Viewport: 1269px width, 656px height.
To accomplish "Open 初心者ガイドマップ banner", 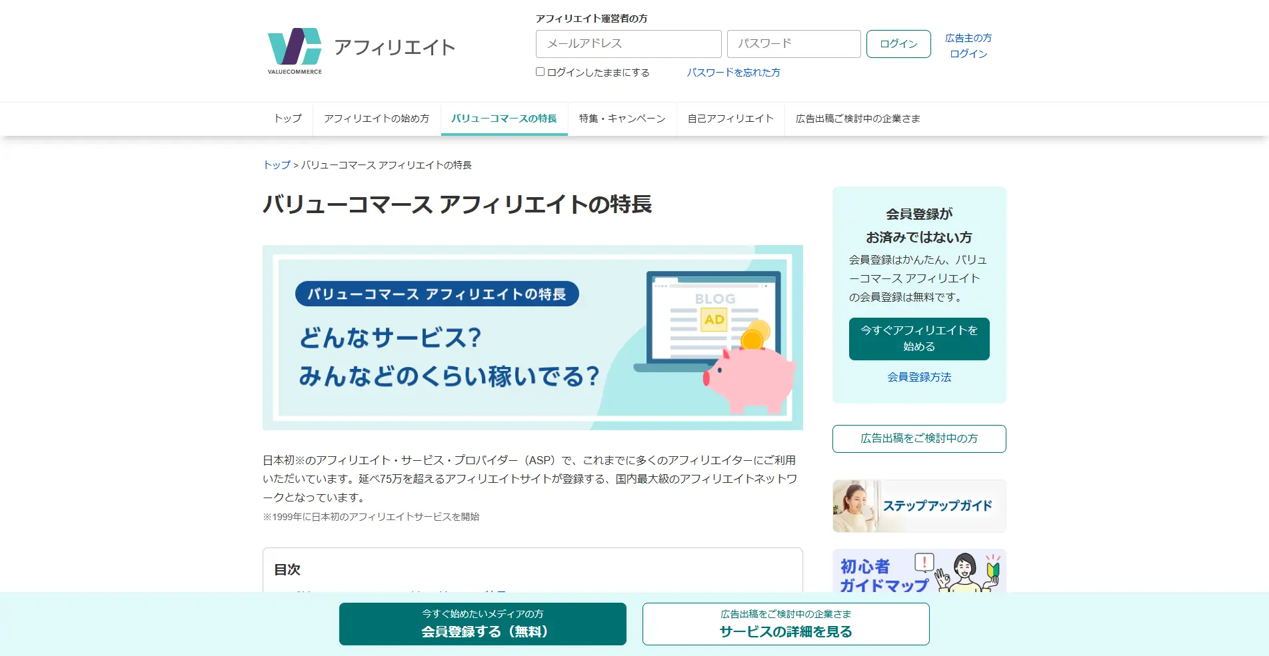I will click(919, 571).
